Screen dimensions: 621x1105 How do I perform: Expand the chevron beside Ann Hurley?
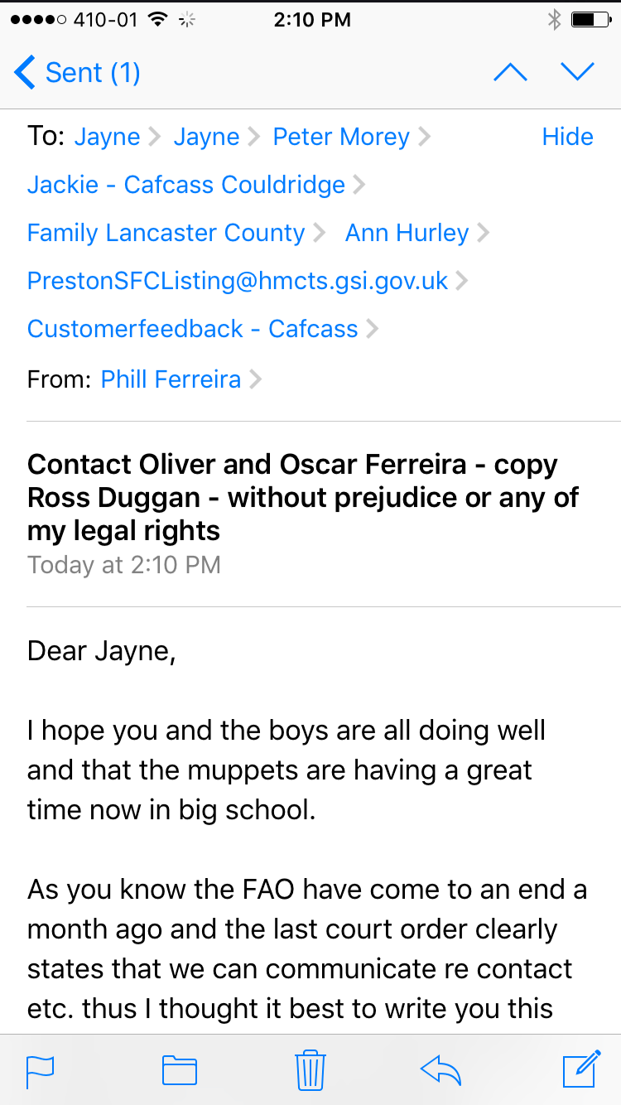(484, 233)
